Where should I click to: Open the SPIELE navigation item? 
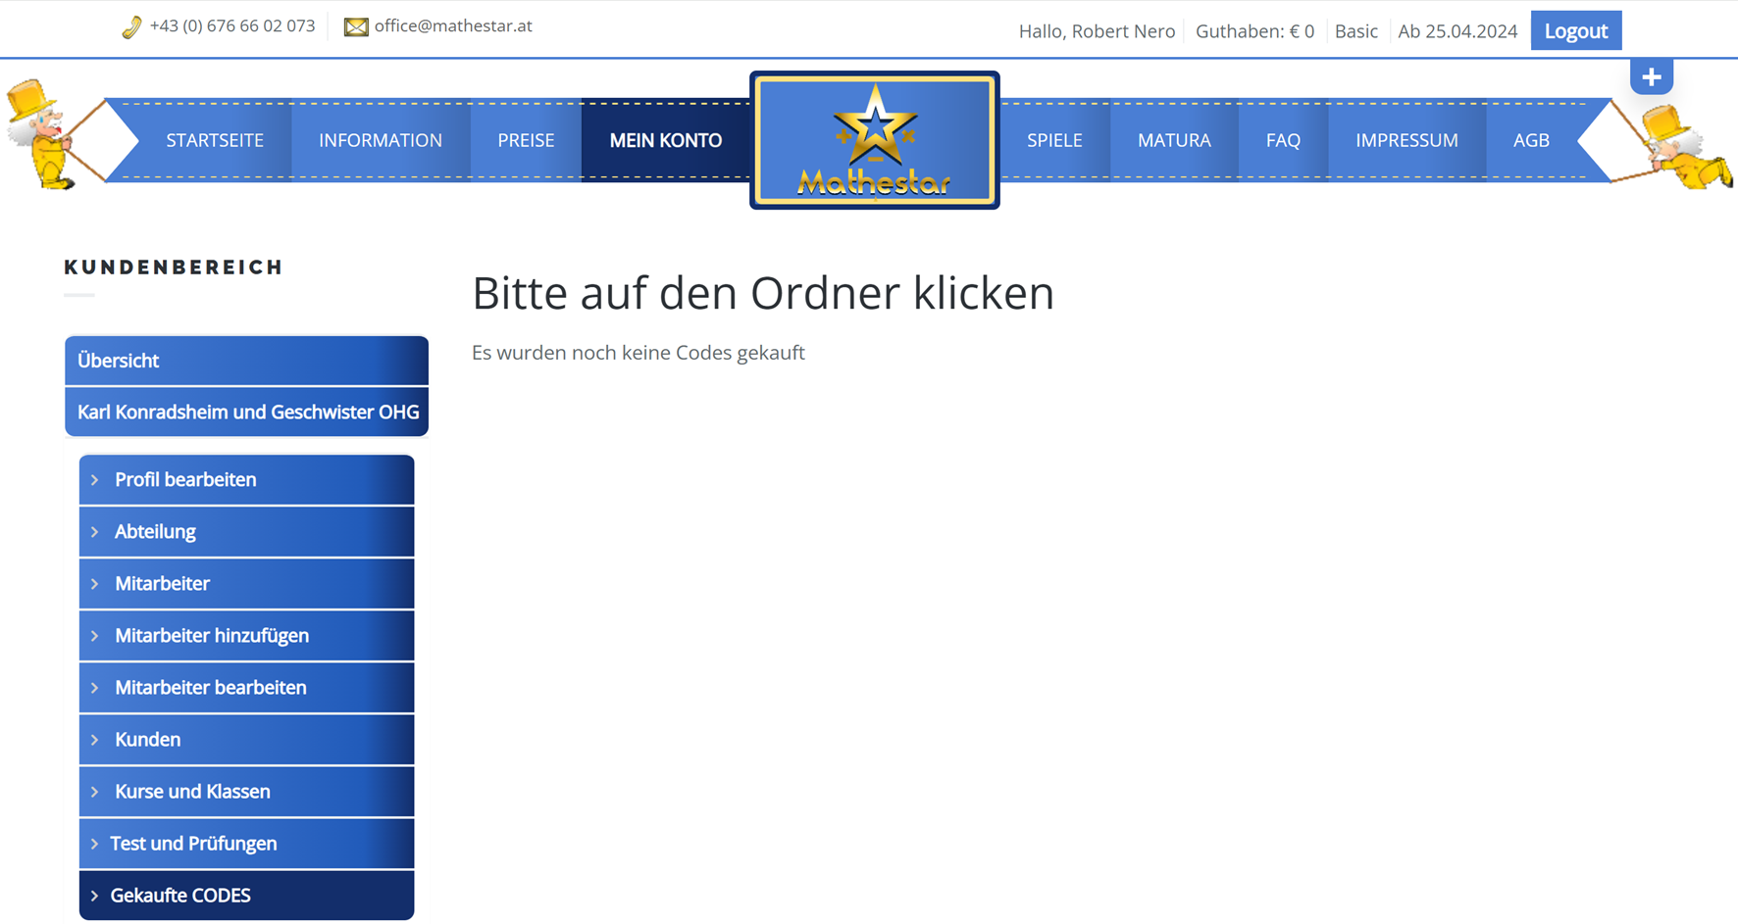(x=1054, y=140)
